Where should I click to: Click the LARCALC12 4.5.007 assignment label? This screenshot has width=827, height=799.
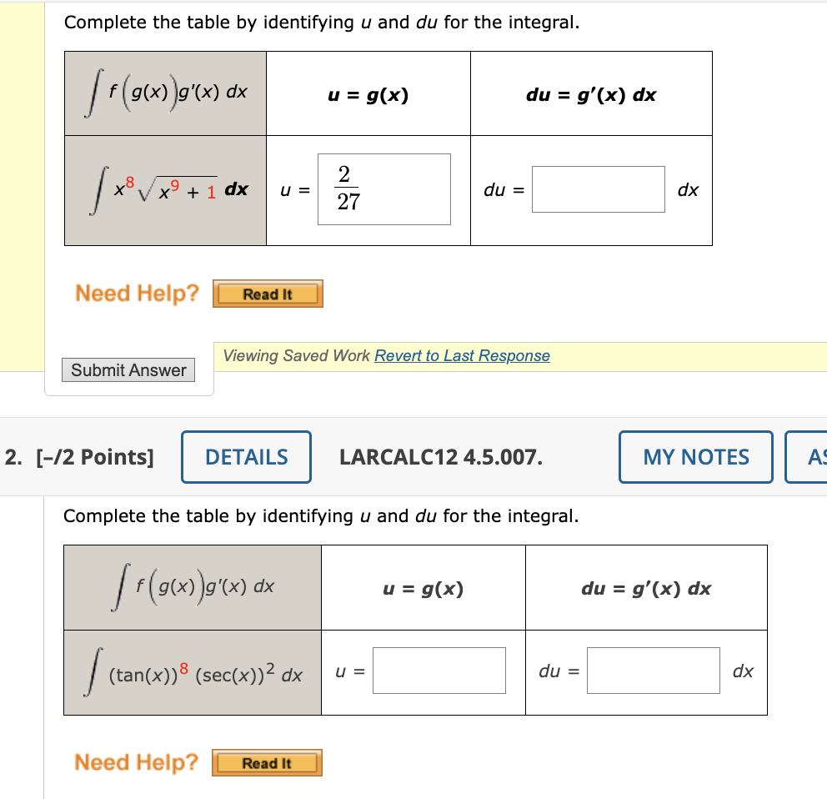pos(441,456)
